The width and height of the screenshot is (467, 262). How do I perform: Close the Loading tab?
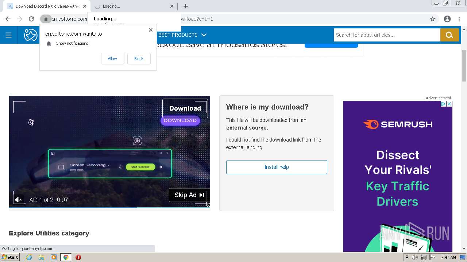coord(172,6)
